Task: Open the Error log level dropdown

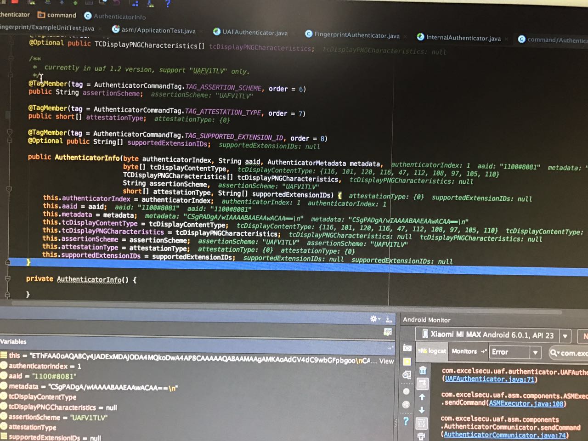Action: point(515,352)
